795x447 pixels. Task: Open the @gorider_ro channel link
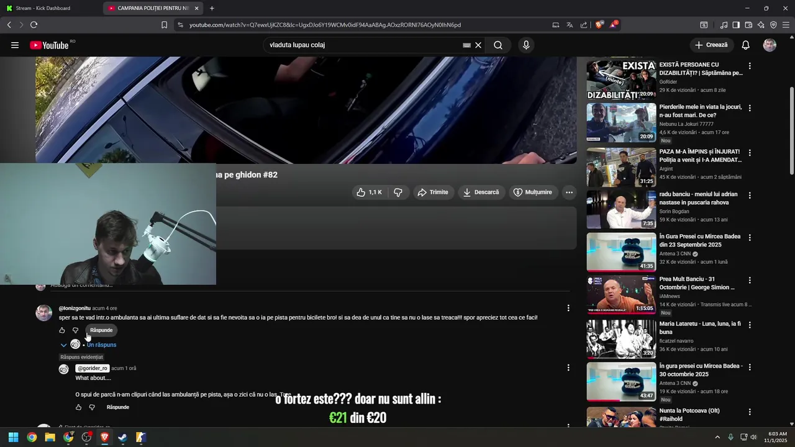tap(93, 368)
